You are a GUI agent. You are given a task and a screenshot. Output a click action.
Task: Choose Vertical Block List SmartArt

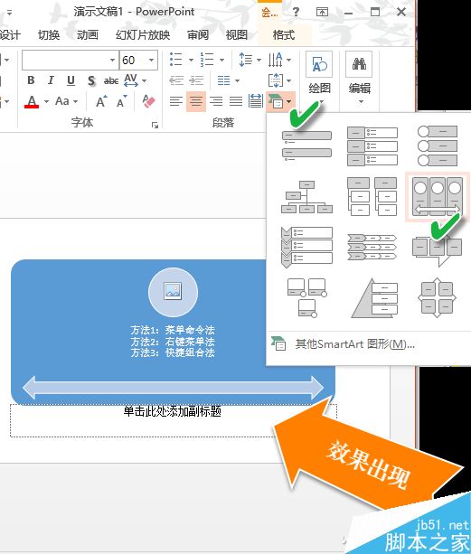pos(372,146)
